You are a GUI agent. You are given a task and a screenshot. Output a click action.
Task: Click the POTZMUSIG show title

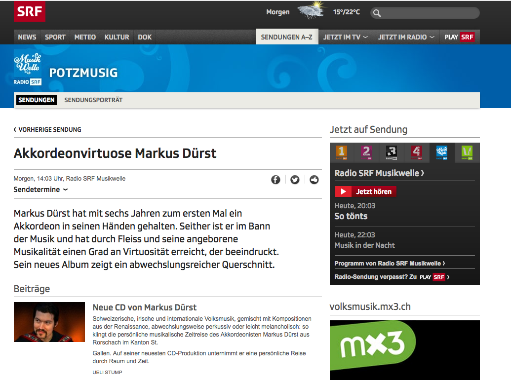point(83,73)
